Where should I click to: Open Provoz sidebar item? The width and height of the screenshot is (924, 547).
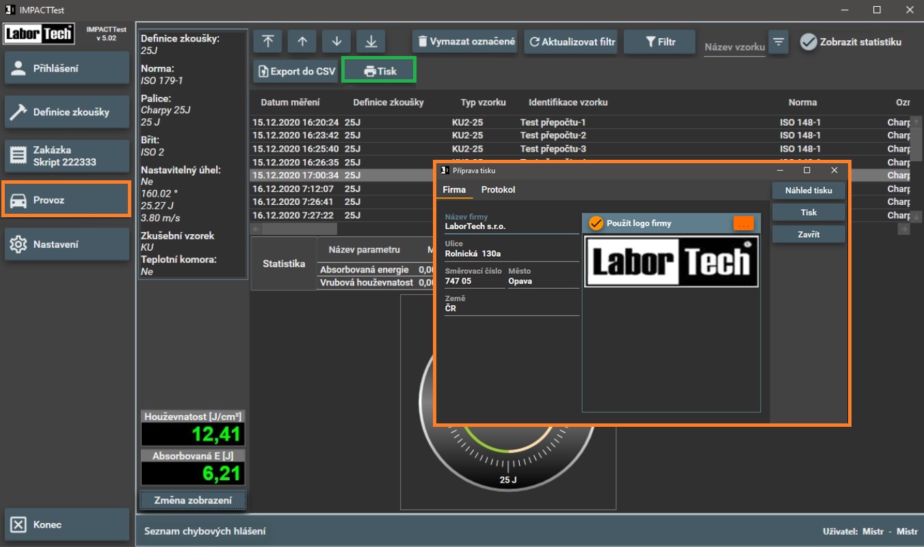tap(67, 200)
